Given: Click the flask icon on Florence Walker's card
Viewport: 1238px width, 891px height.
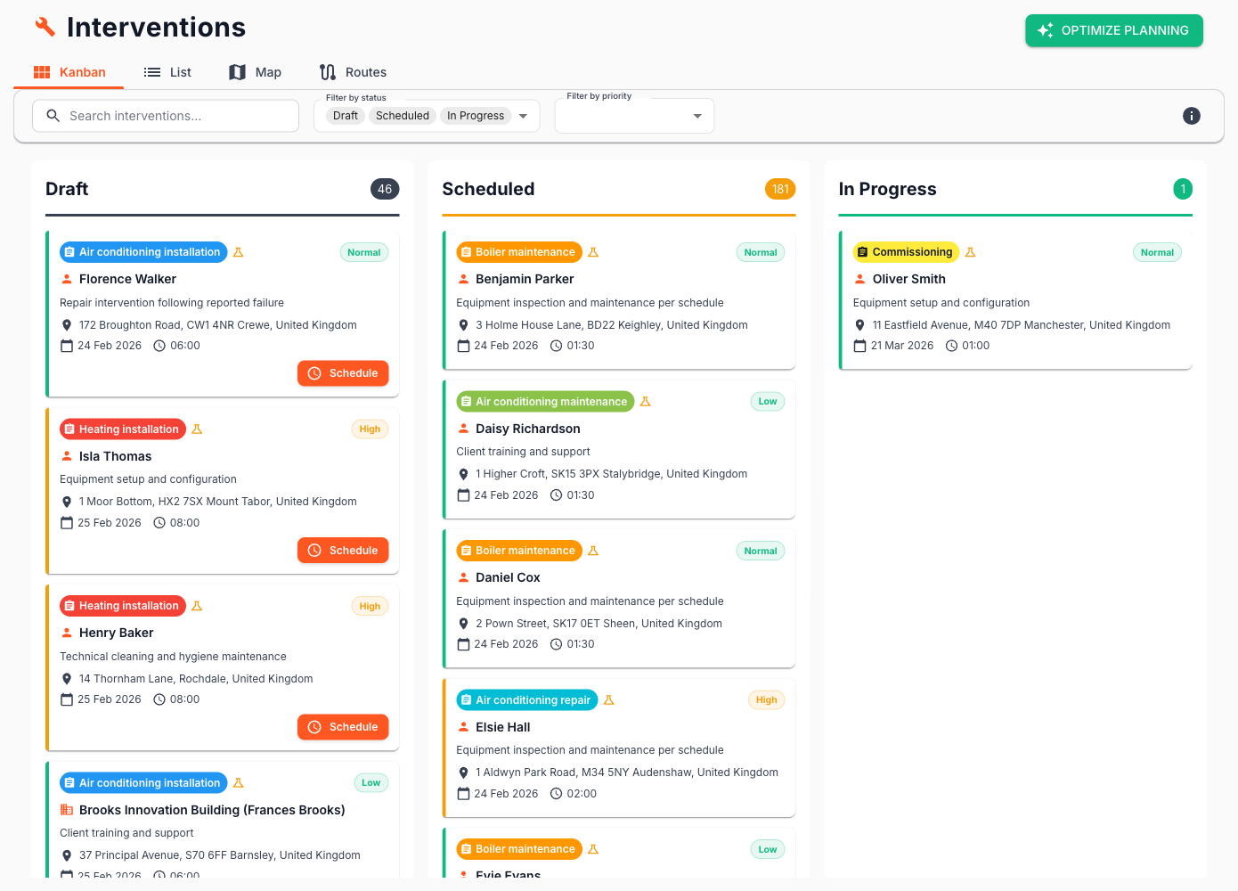Looking at the screenshot, I should click(238, 252).
